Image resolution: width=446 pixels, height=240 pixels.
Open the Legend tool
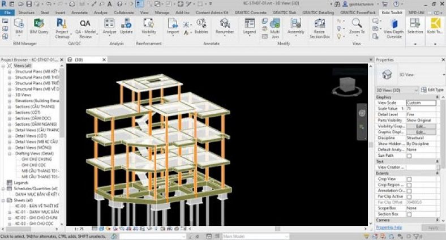(x=250, y=26)
